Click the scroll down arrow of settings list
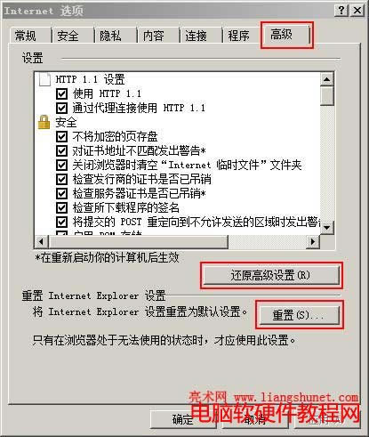The width and height of the screenshot is (369, 437). [327, 228]
